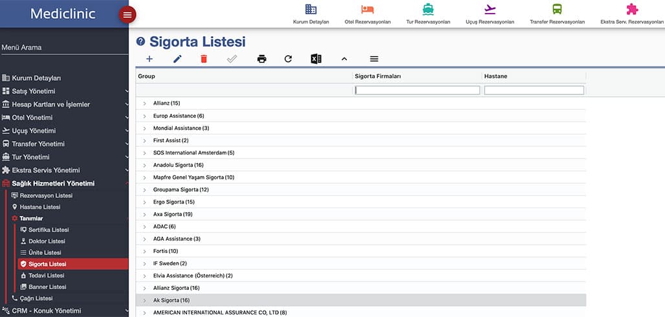Screen dimensions: 665x317
Task: Open Otel Rezervasyonları bed icon
Action: [367, 9]
